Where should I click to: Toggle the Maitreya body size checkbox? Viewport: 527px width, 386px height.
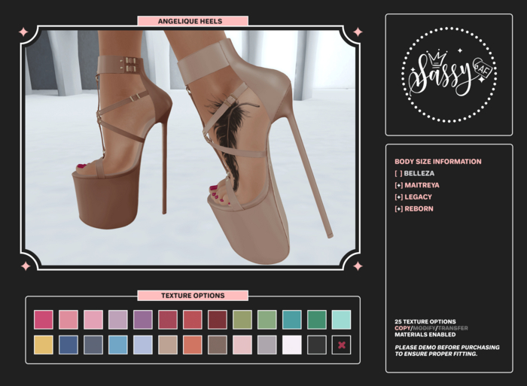pos(398,185)
